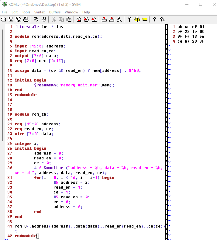The height and width of the screenshot is (240, 217).
Task: Open the Syntax menu
Action: tap(40, 12)
